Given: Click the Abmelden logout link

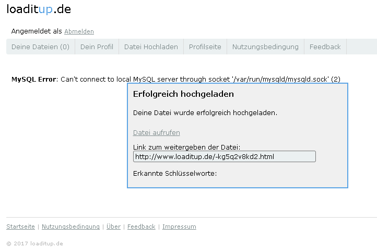Looking at the screenshot, I should (79, 31).
